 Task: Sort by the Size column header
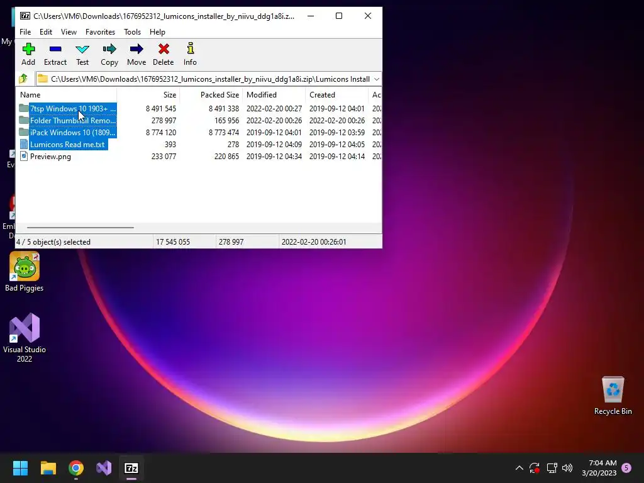148,95
